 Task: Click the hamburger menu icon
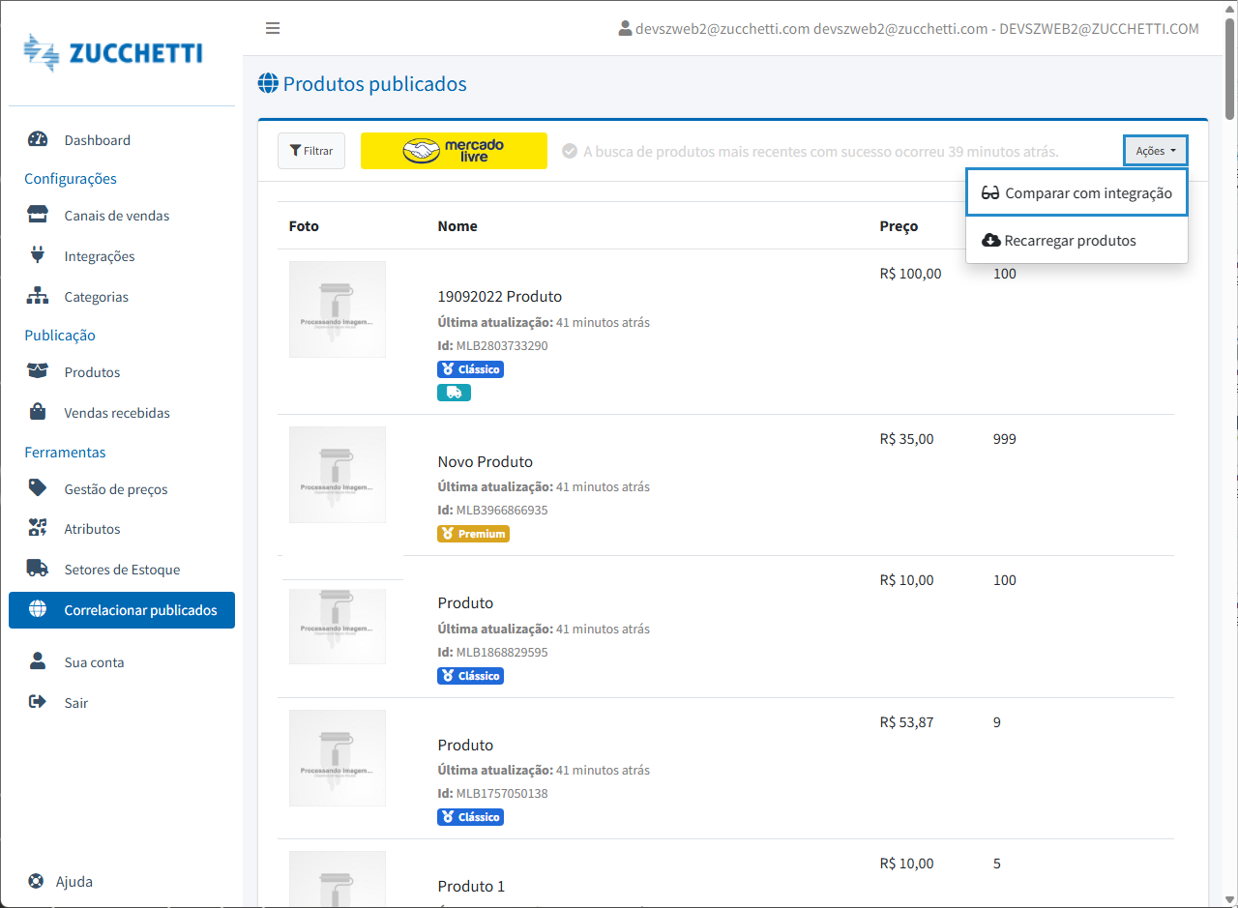click(x=273, y=28)
